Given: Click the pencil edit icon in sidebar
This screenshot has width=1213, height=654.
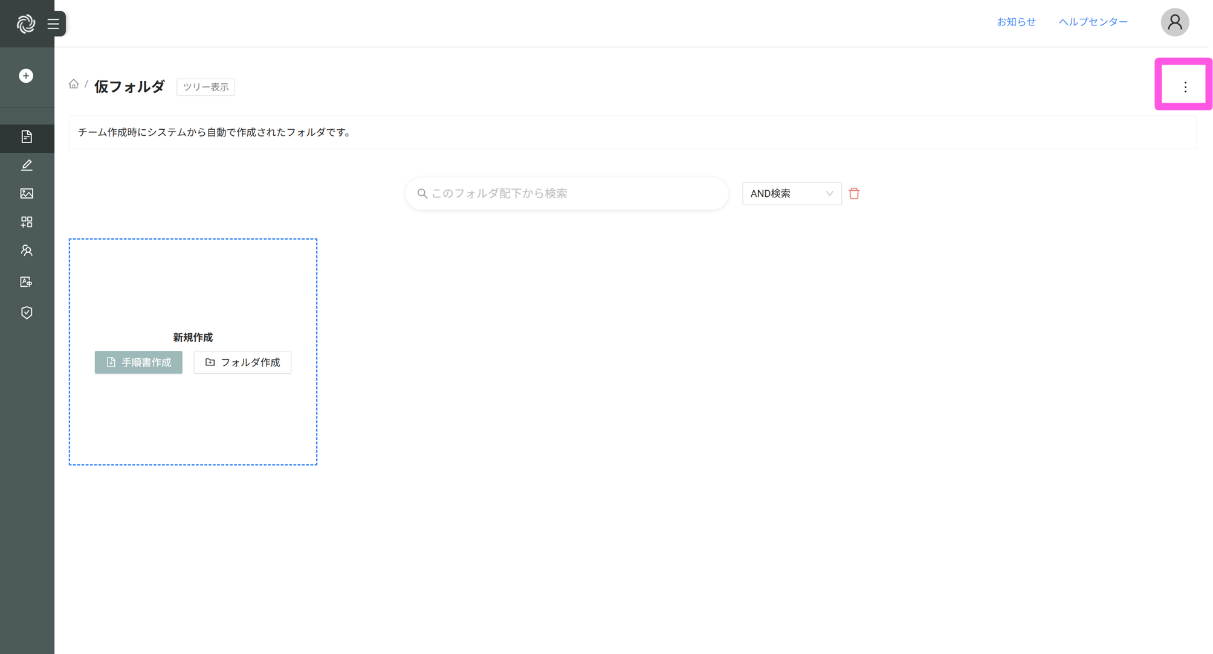Looking at the screenshot, I should pos(27,165).
